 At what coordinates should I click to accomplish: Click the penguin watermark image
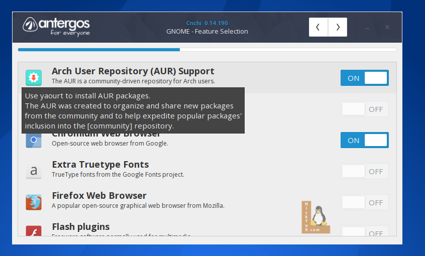(316, 217)
